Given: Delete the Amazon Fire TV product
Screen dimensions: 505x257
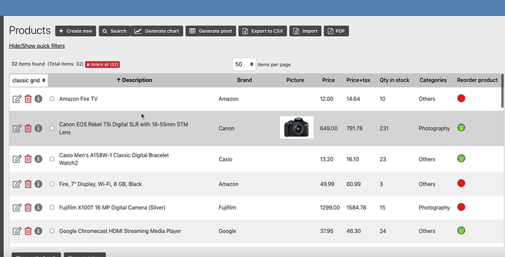Looking at the screenshot, I should click(x=28, y=99).
